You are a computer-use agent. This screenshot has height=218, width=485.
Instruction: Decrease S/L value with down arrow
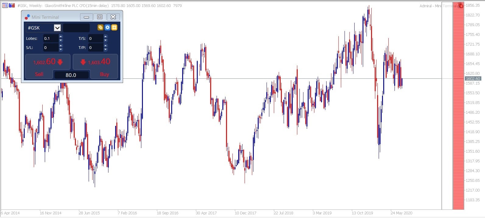pyautogui.click(x=61, y=49)
